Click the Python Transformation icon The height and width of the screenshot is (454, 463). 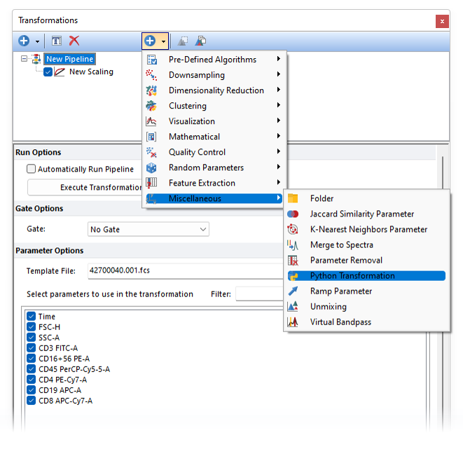coord(293,276)
